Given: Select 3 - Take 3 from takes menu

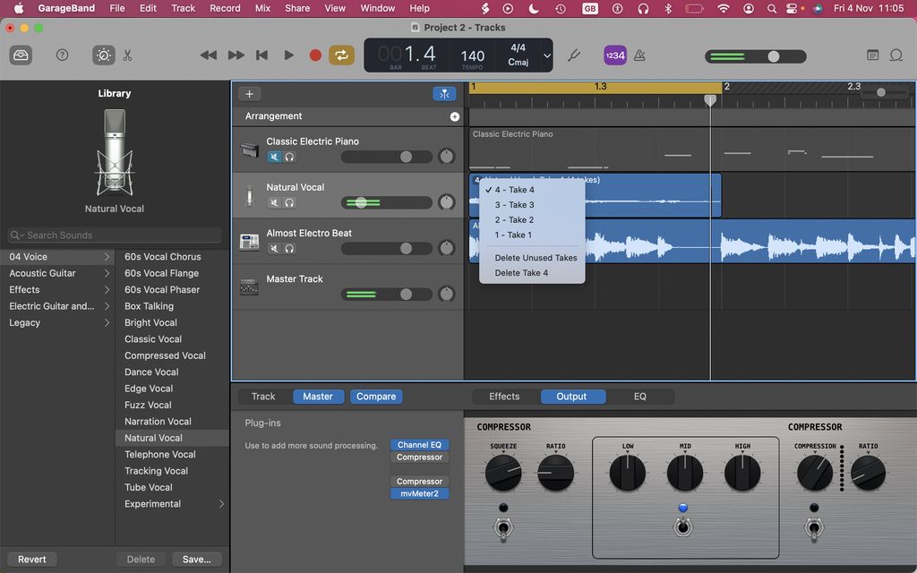Looking at the screenshot, I should click(x=515, y=204).
